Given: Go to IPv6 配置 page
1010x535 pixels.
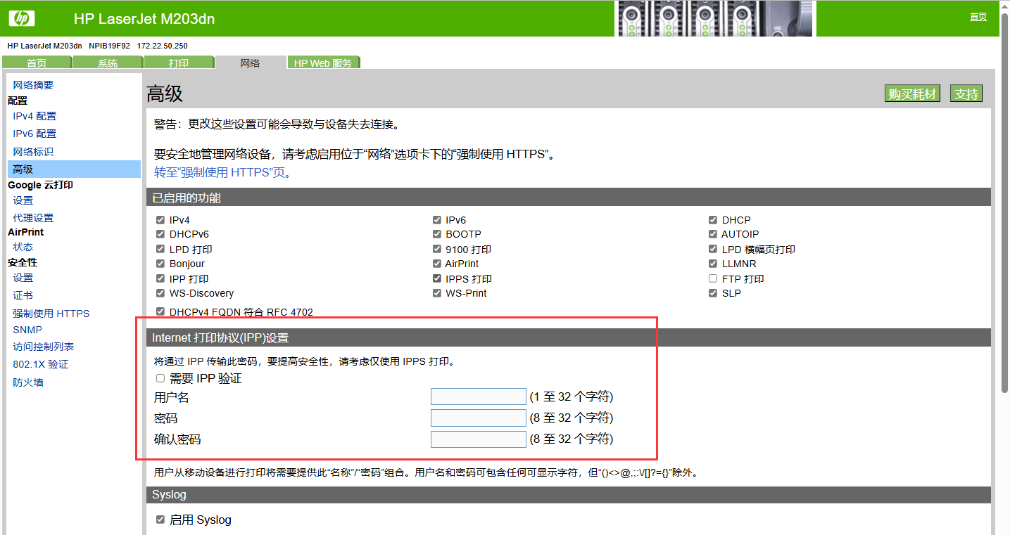Looking at the screenshot, I should pyautogui.click(x=34, y=134).
